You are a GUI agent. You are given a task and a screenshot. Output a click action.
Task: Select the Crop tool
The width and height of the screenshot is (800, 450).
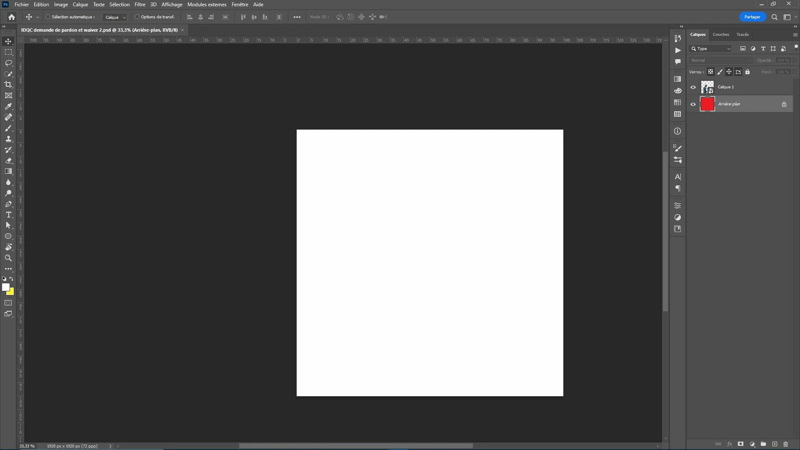pos(8,85)
